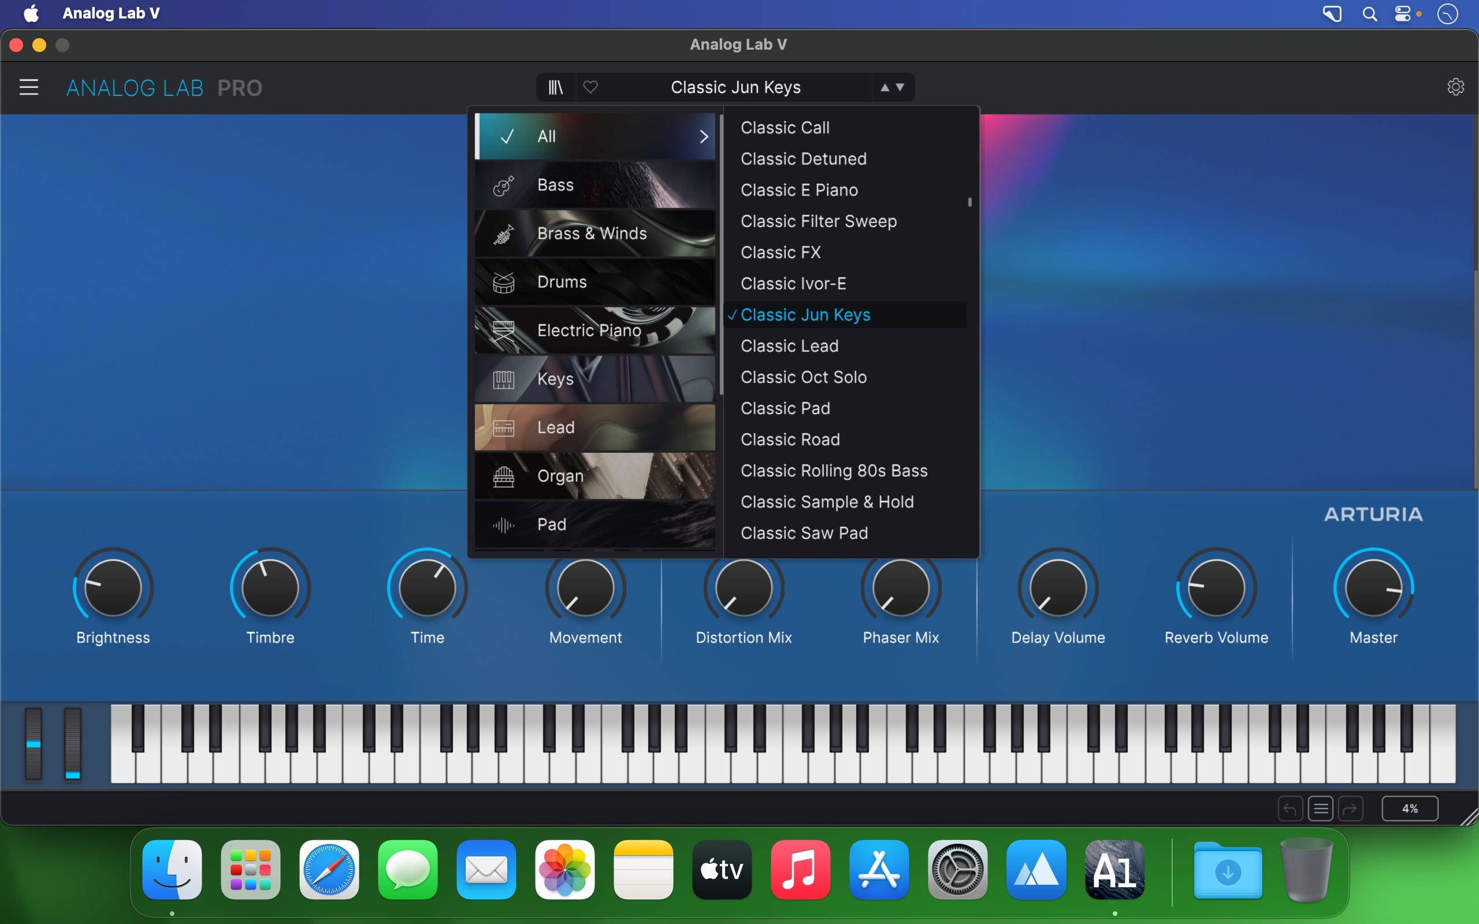
Task: Load the Classic Ivor-E preset
Action: [793, 284]
